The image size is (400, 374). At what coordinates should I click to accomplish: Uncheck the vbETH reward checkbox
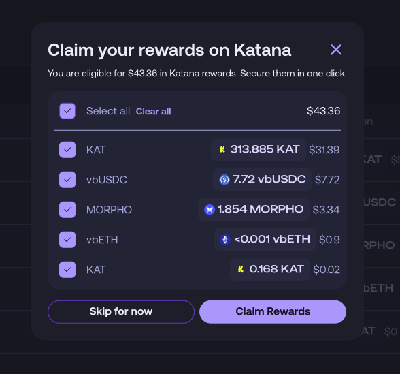(x=67, y=240)
